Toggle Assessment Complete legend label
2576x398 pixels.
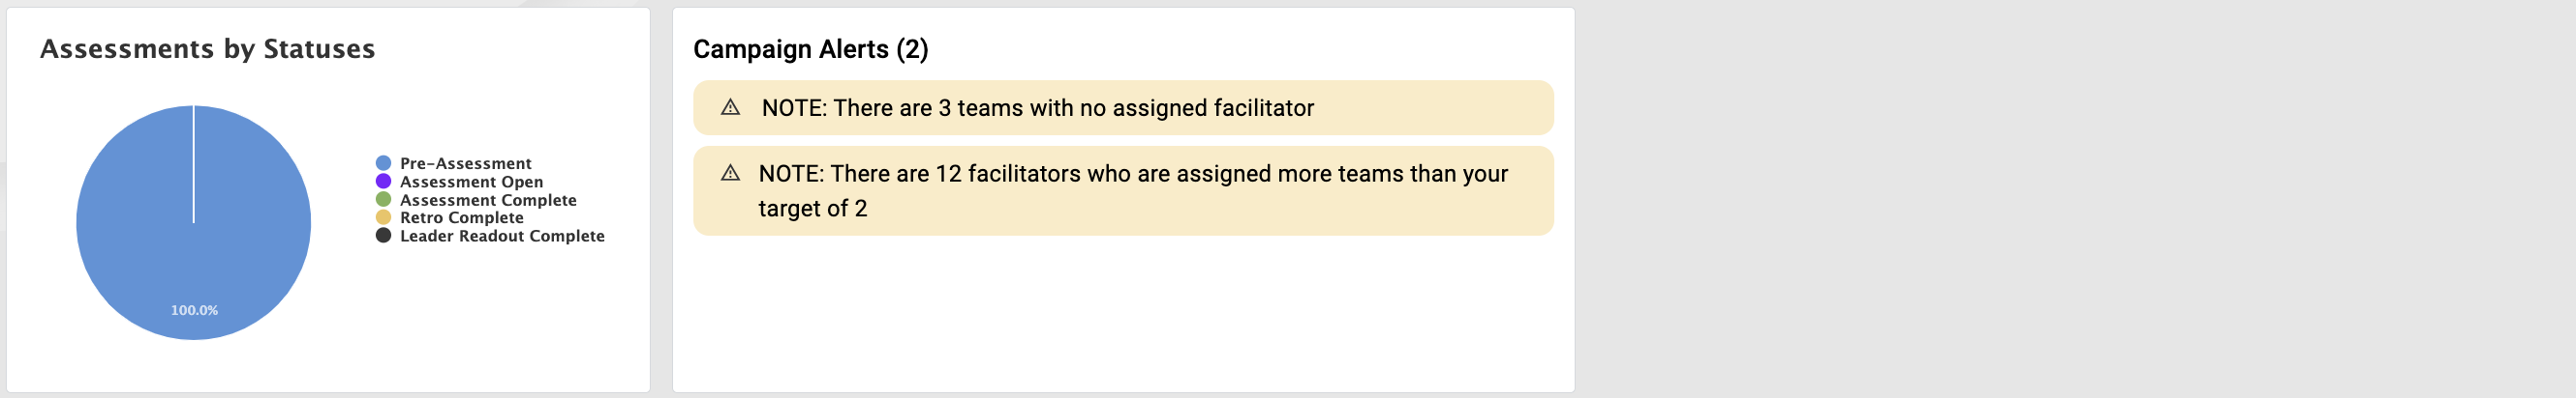(488, 200)
